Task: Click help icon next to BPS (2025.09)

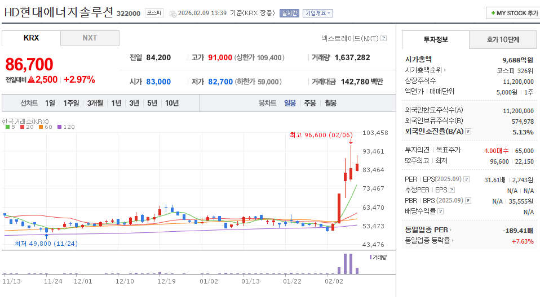Action: tap(468, 200)
